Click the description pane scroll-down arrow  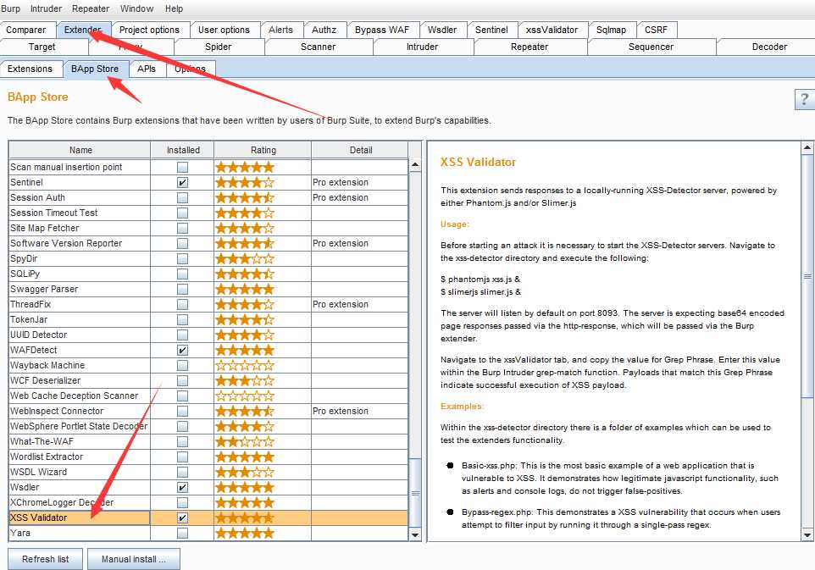pos(807,534)
